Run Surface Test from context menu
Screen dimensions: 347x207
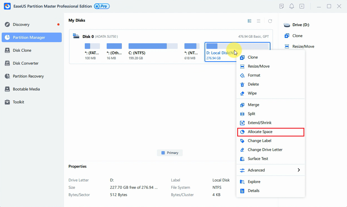point(271,159)
